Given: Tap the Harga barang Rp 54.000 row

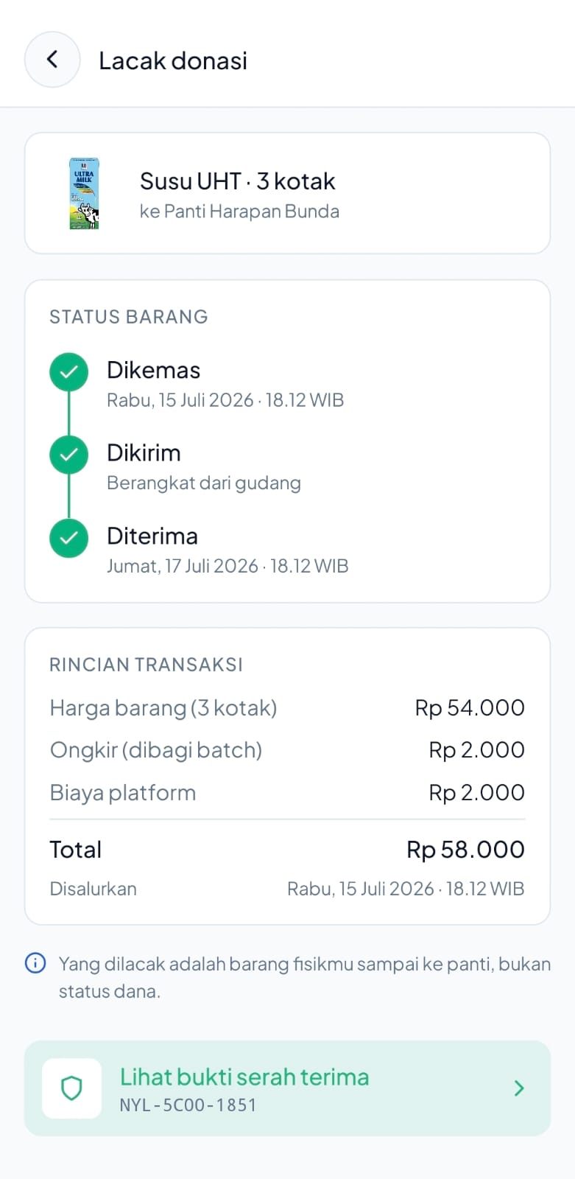Looking at the screenshot, I should 287,708.
